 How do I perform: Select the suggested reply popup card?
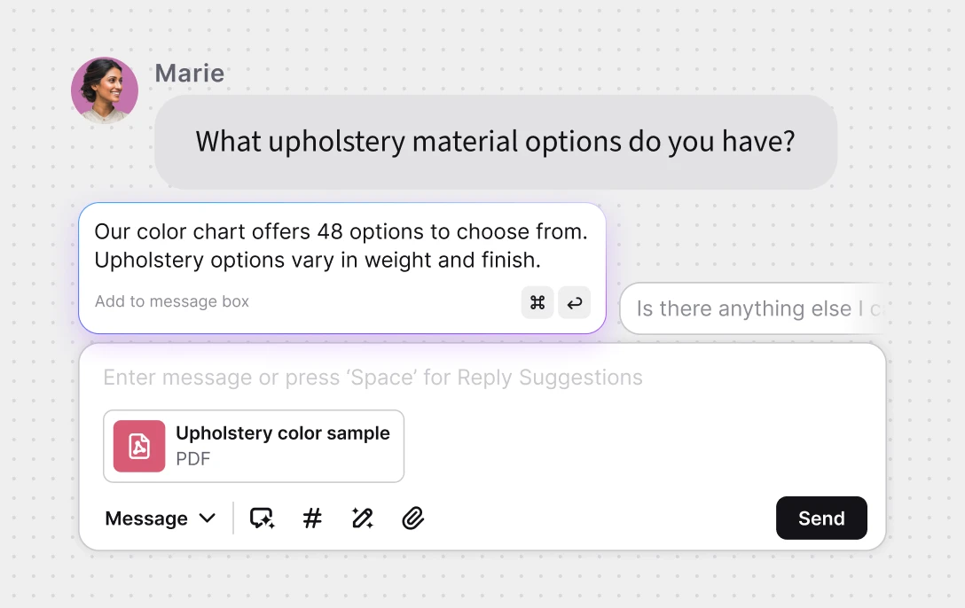click(342, 268)
